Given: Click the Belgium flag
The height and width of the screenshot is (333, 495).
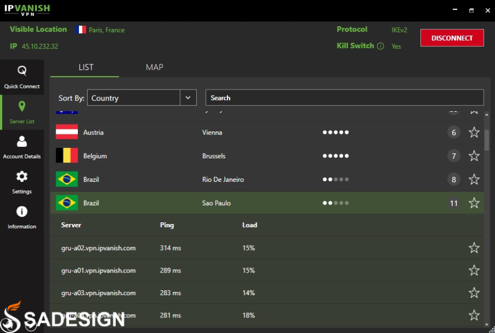Looking at the screenshot, I should tap(67, 156).
